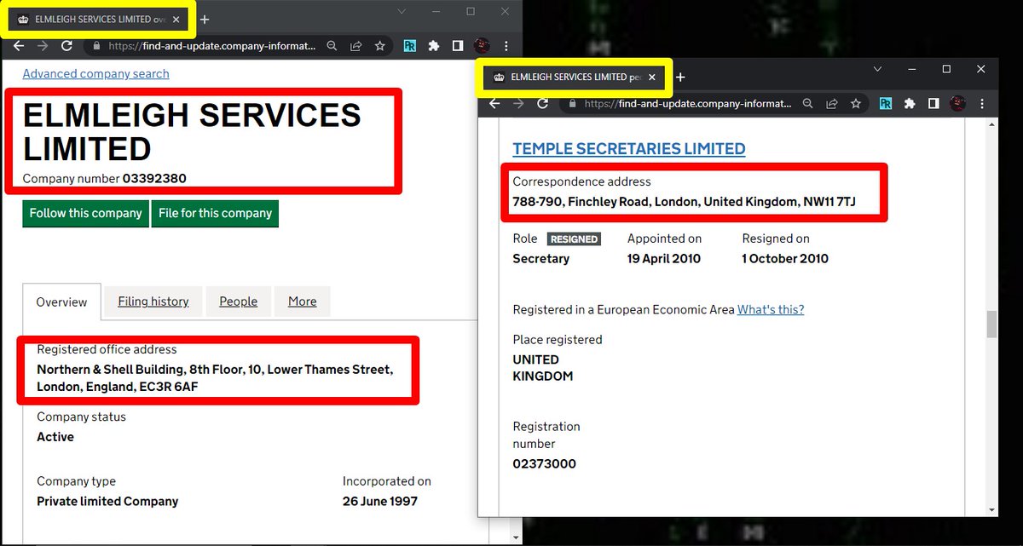Toggle side panel icon in left window
This screenshot has width=1023, height=546.
[x=458, y=46]
